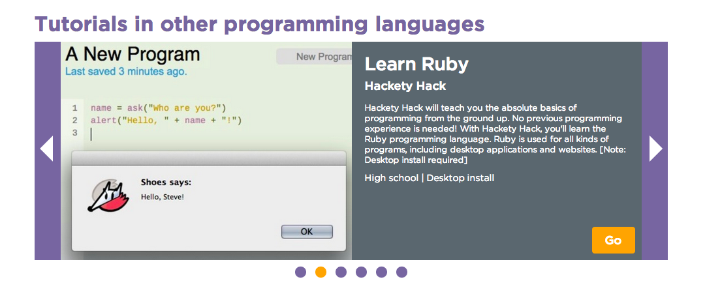The width and height of the screenshot is (705, 305).
Task: Click the 'Shoes says:' label
Action: pos(166,182)
